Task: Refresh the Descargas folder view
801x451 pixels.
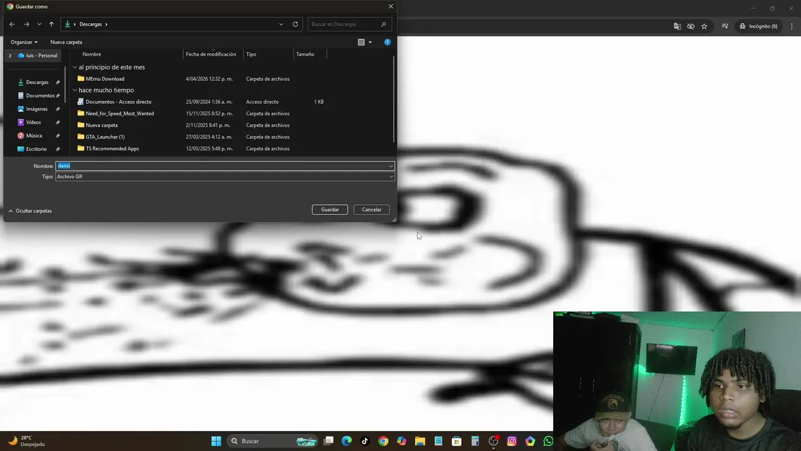Action: (x=295, y=24)
